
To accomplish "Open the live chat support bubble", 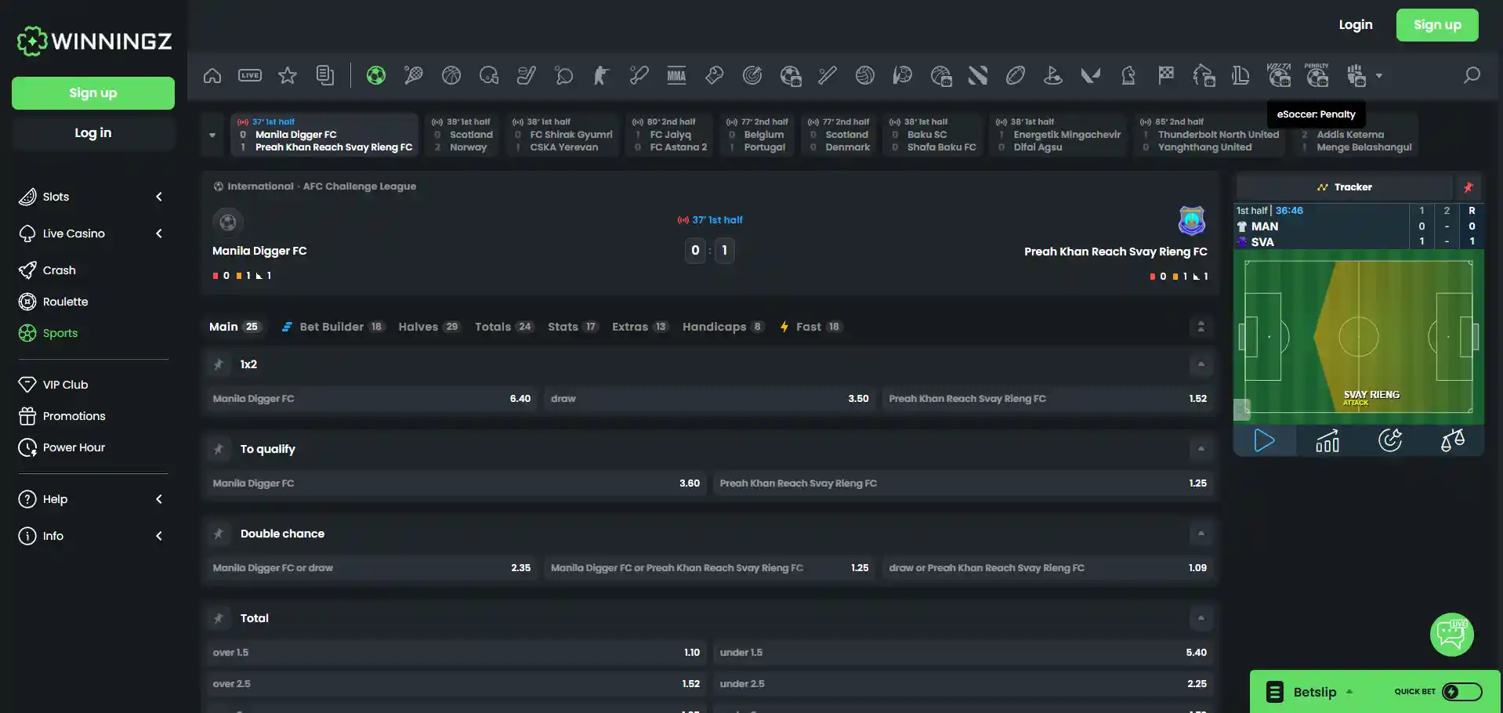I will pos(1451,635).
